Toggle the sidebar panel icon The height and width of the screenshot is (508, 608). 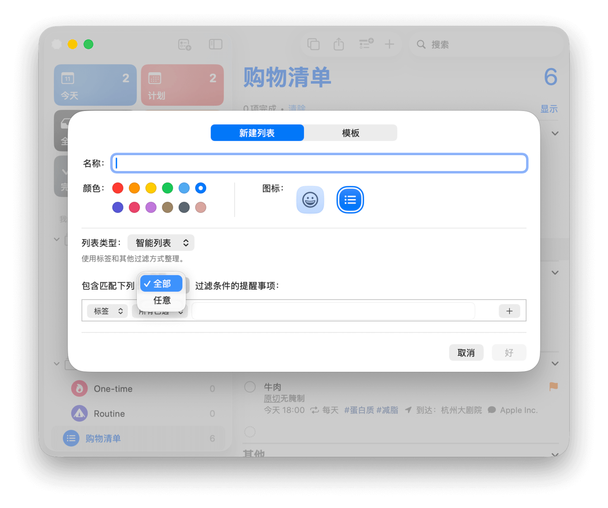point(215,44)
